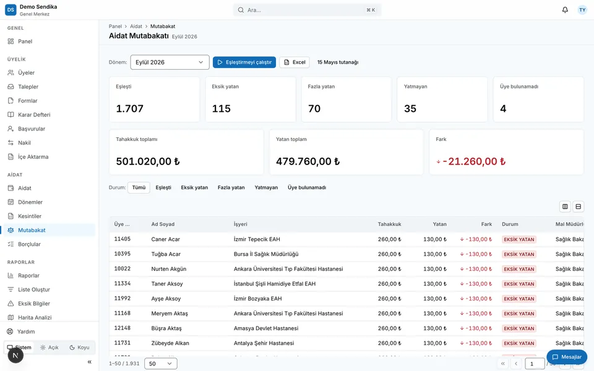Image resolution: width=594 pixels, height=371 pixels.
Task: Filter status by Eşleşti
Action: (x=163, y=187)
